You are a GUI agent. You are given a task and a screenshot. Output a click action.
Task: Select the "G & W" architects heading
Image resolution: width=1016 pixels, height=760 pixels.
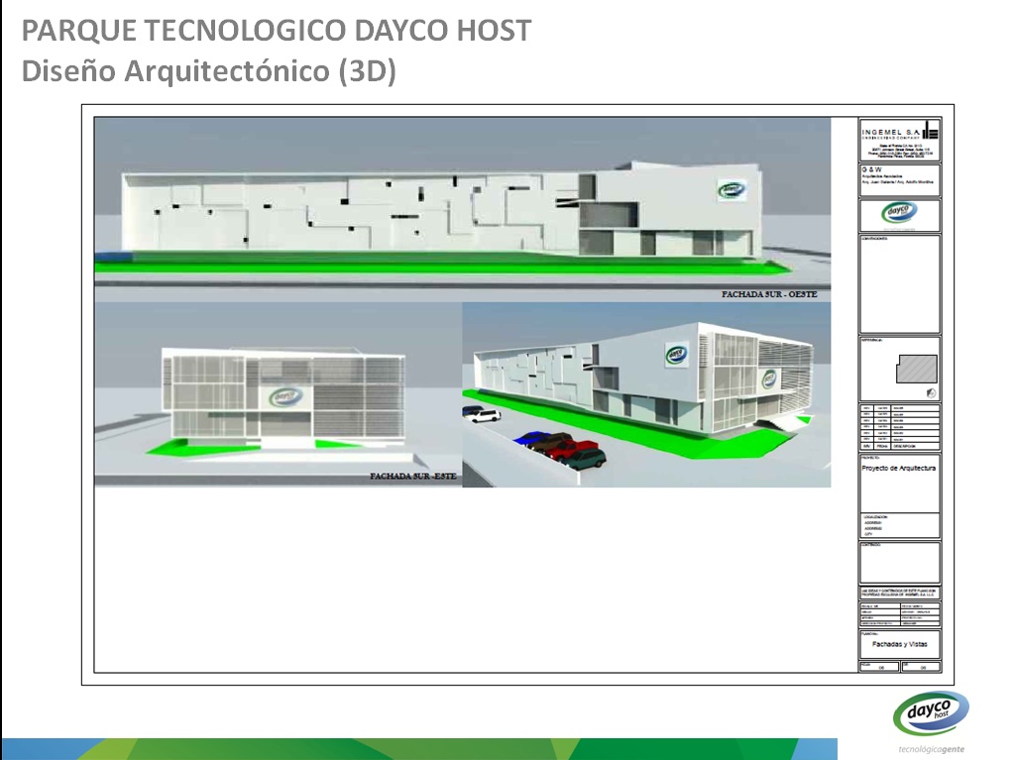coord(871,169)
